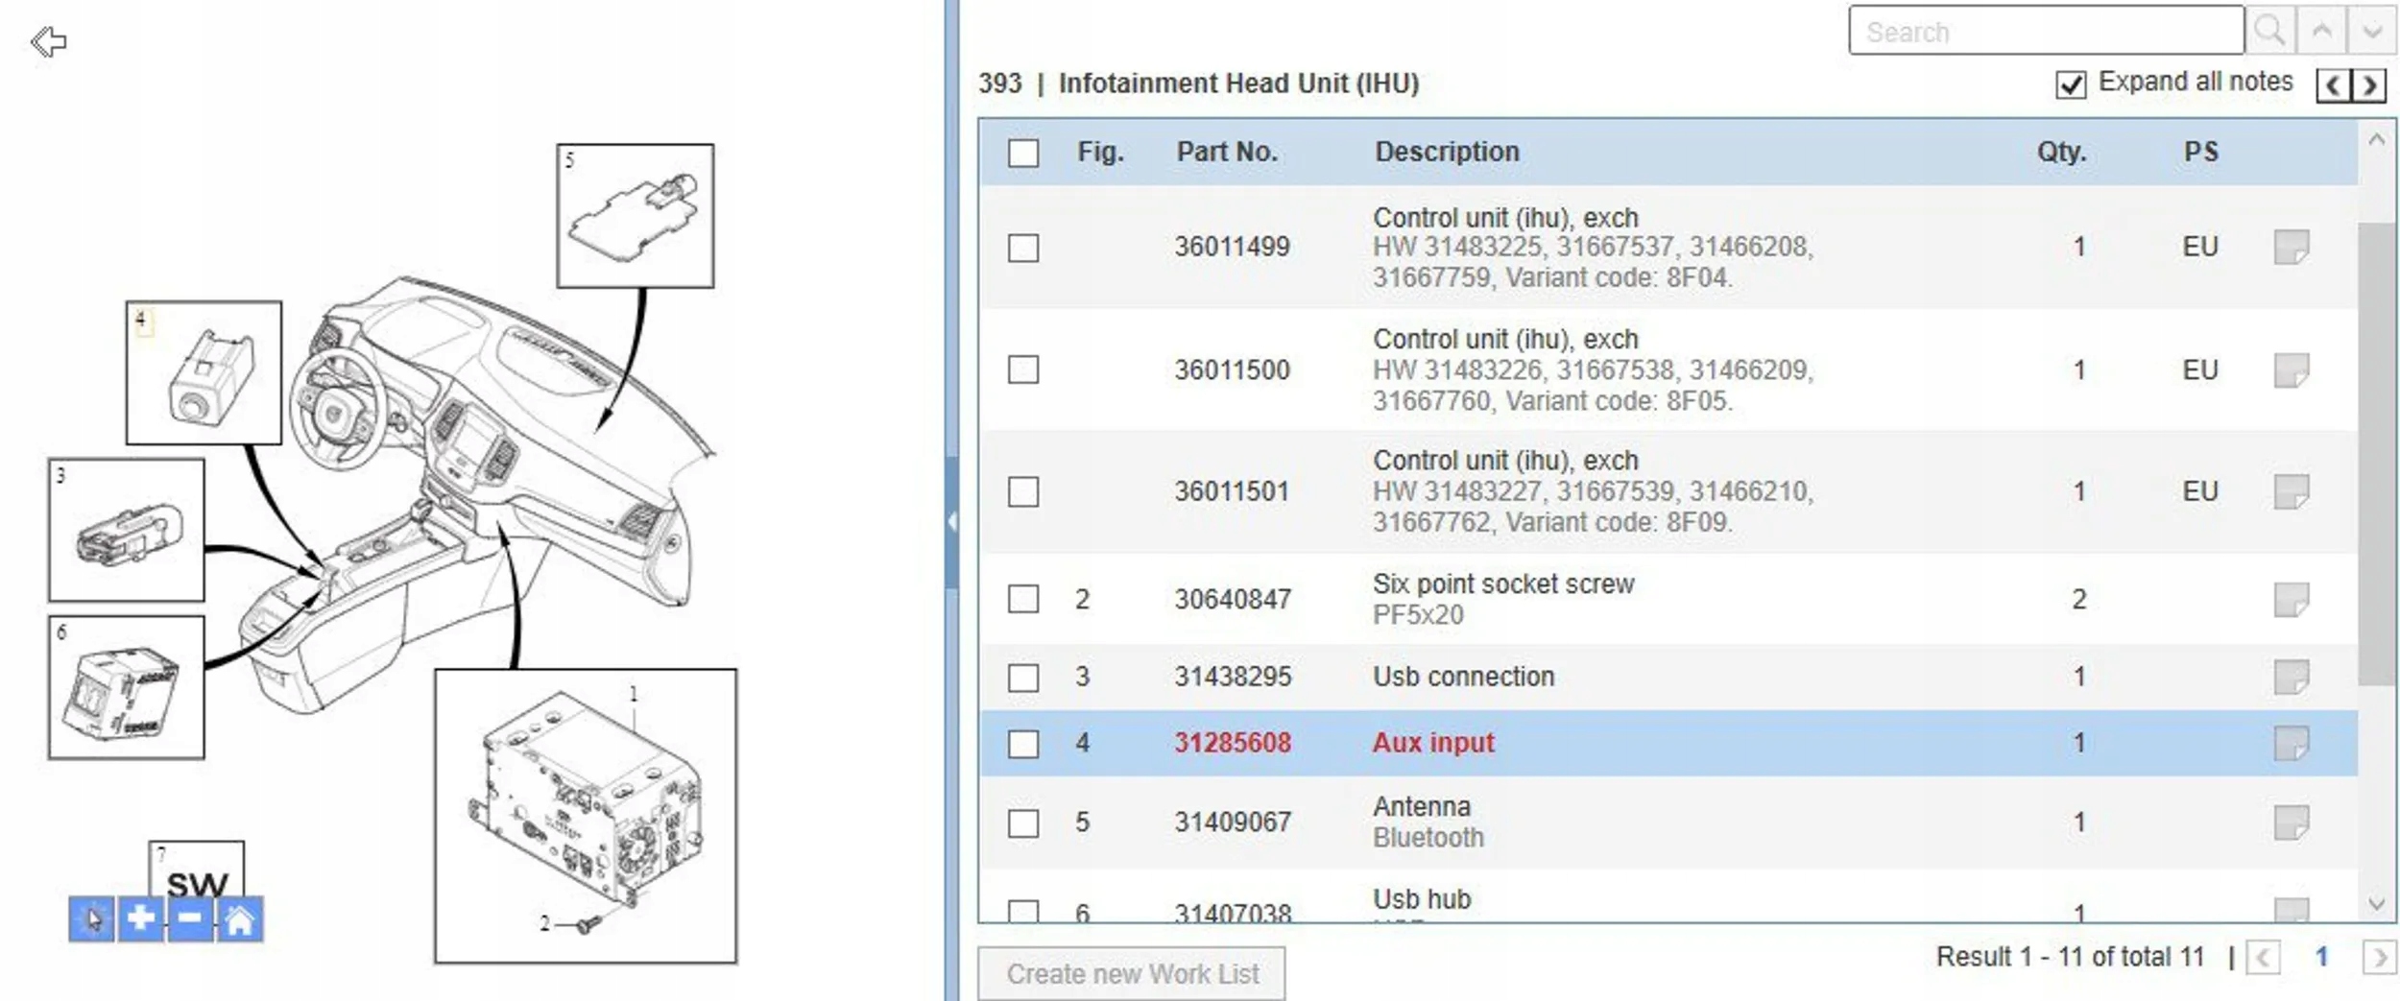Image resolution: width=2400 pixels, height=1001 pixels.
Task: Click the Part No. column header
Action: (x=1227, y=152)
